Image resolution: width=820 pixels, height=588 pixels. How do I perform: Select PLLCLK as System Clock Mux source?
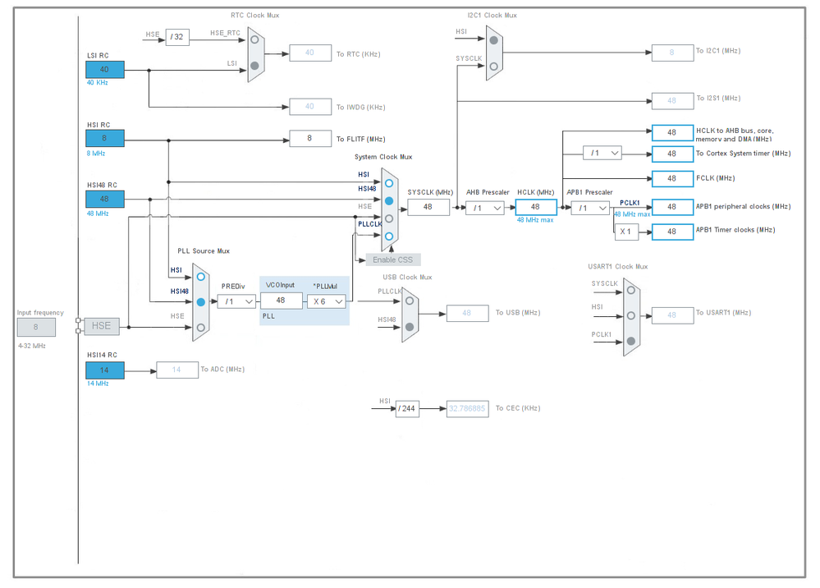coord(389,237)
